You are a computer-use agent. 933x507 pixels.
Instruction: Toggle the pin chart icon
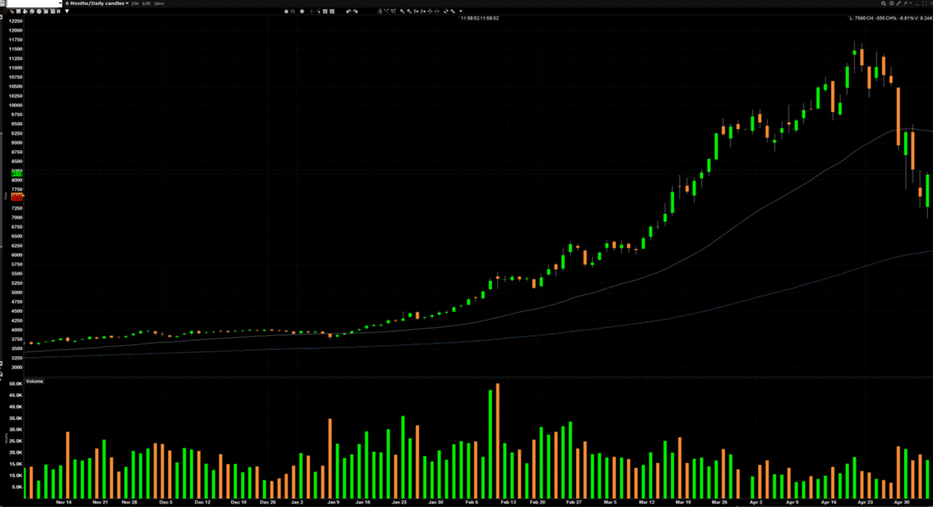click(x=905, y=4)
